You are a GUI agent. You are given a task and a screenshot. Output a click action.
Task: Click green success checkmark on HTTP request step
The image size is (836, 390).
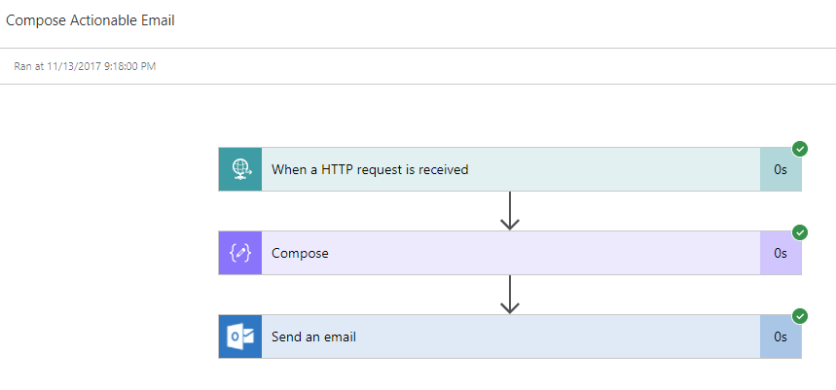(800, 149)
